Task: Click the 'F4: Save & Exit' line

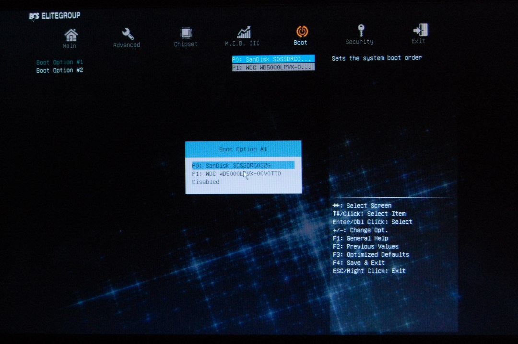Action: 359,263
